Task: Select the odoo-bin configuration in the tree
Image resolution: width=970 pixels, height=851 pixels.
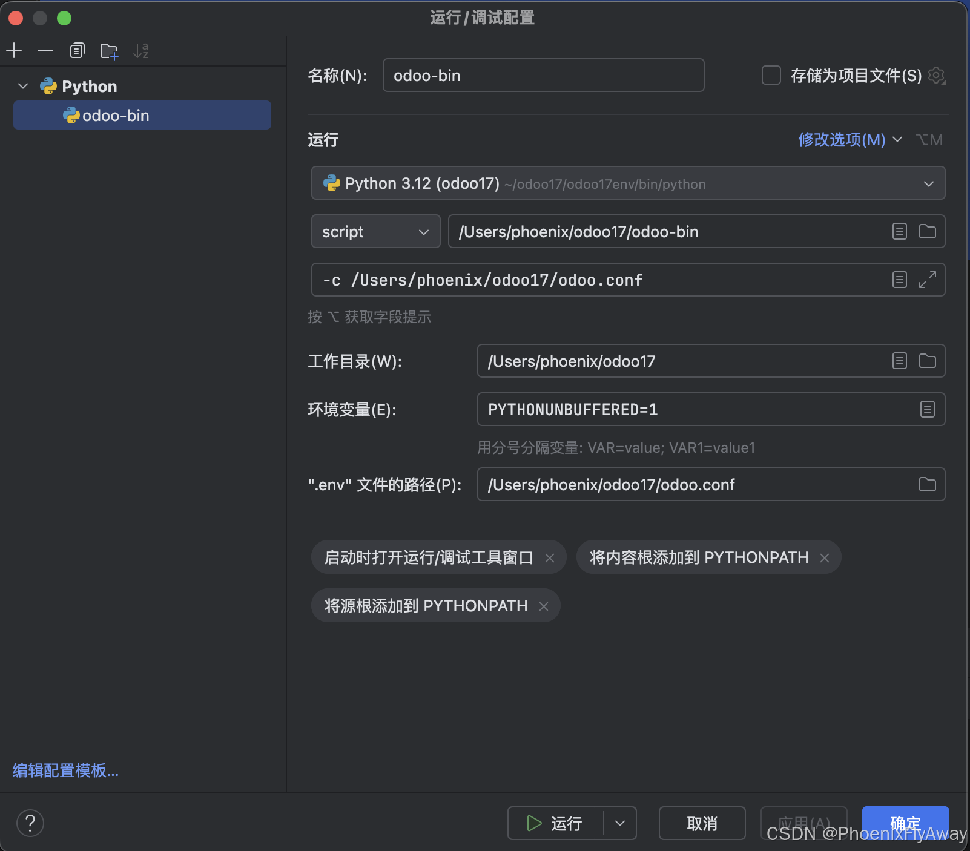Action: click(142, 115)
